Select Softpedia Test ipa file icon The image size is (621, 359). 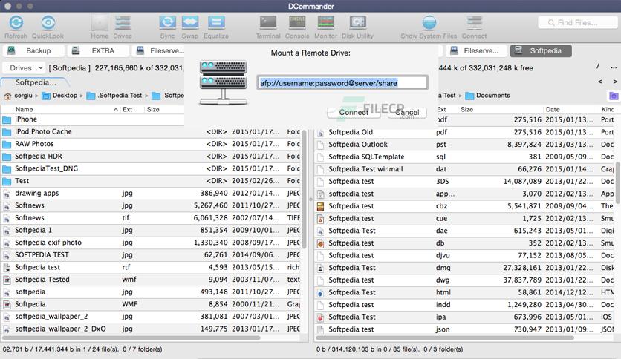click(321, 317)
